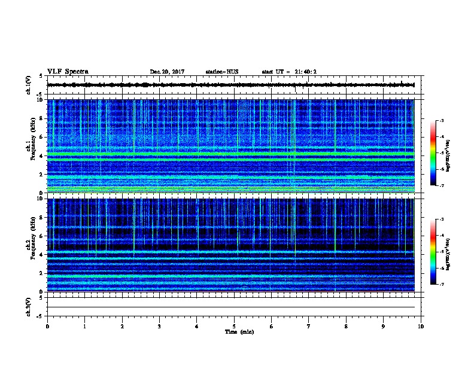
Task: Click the '6' kHz tick of ch.2 spectrogram
Action: pos(41,236)
